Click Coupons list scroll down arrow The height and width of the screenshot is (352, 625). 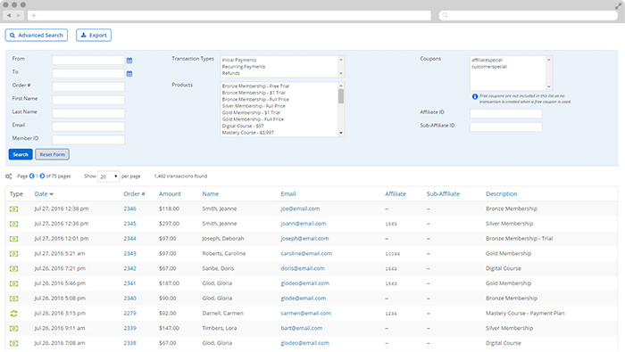(549, 86)
